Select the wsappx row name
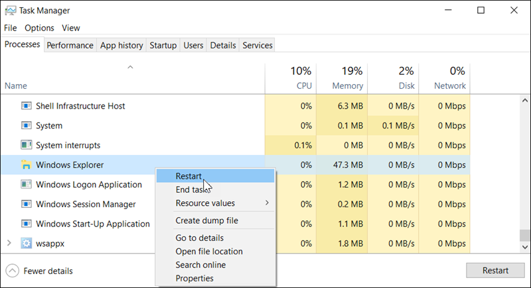This screenshot has height=288, width=531. point(50,244)
